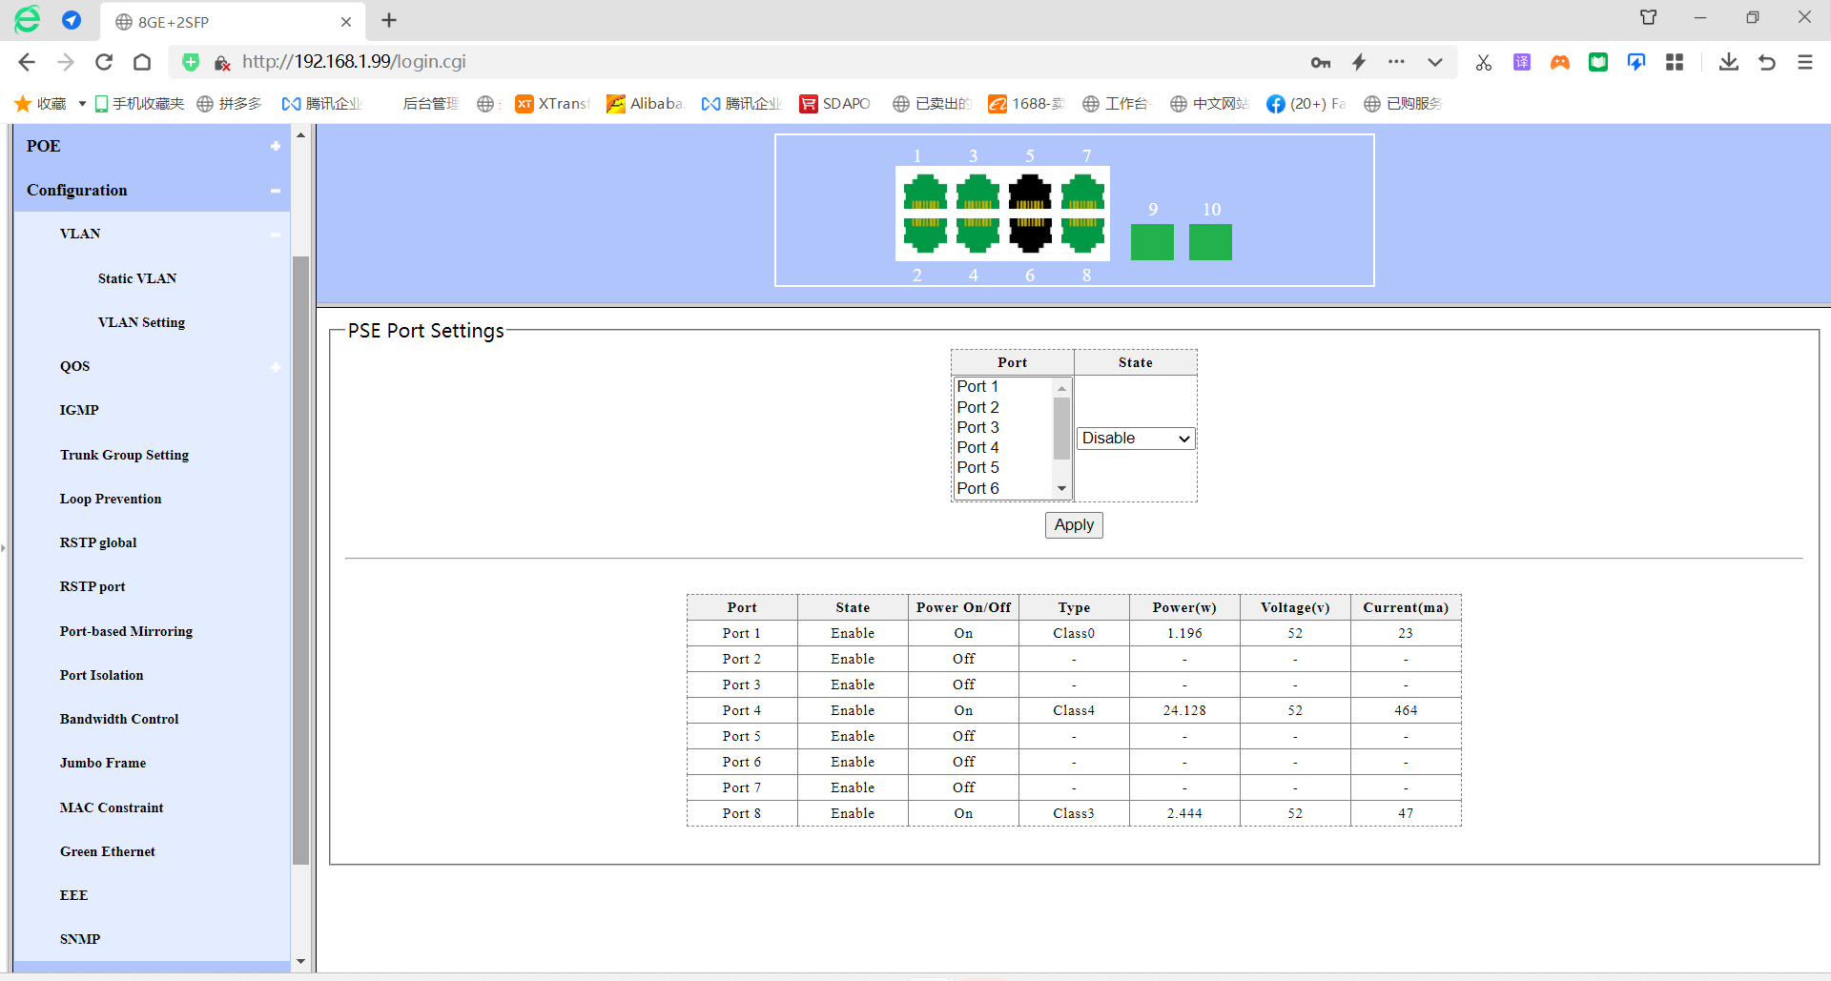Select Port 6 in the port list
Viewport: 1831px width, 981px height.
(x=1002, y=488)
